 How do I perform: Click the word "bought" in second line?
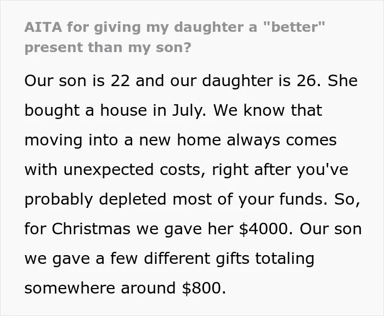pos(52,111)
